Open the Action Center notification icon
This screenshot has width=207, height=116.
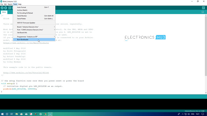203,114
